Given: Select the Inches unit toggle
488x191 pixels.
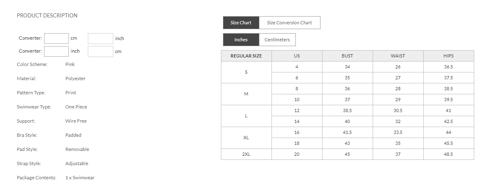Looking at the screenshot, I should [x=241, y=40].
